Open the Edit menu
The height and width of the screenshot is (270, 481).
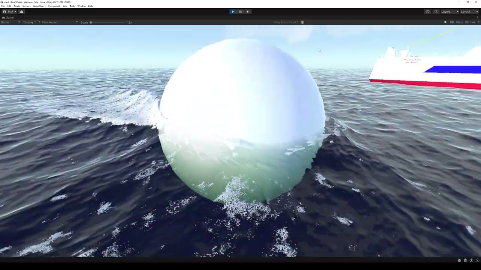pos(9,6)
